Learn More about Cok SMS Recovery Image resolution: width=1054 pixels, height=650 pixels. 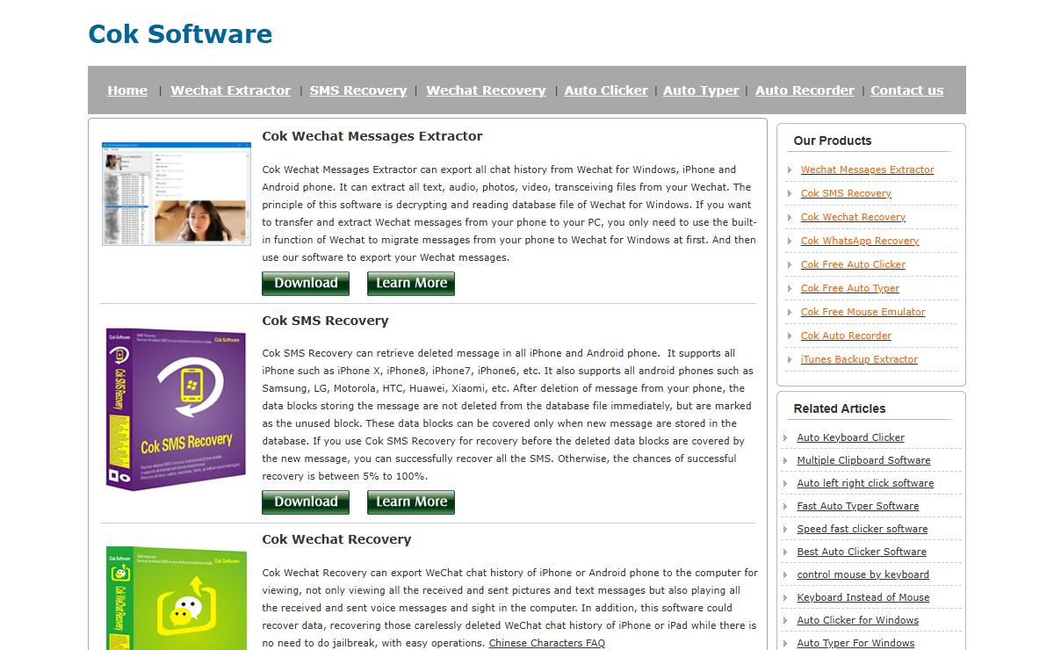click(411, 502)
